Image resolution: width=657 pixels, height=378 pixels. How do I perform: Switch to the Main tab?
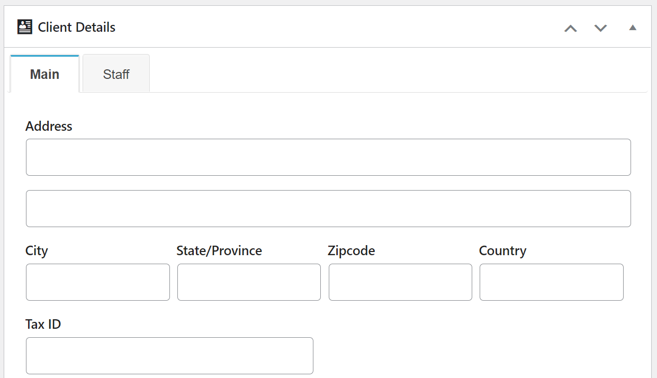point(44,74)
